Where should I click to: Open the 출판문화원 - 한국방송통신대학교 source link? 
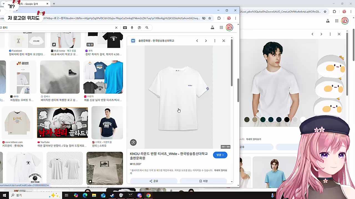[156, 41]
